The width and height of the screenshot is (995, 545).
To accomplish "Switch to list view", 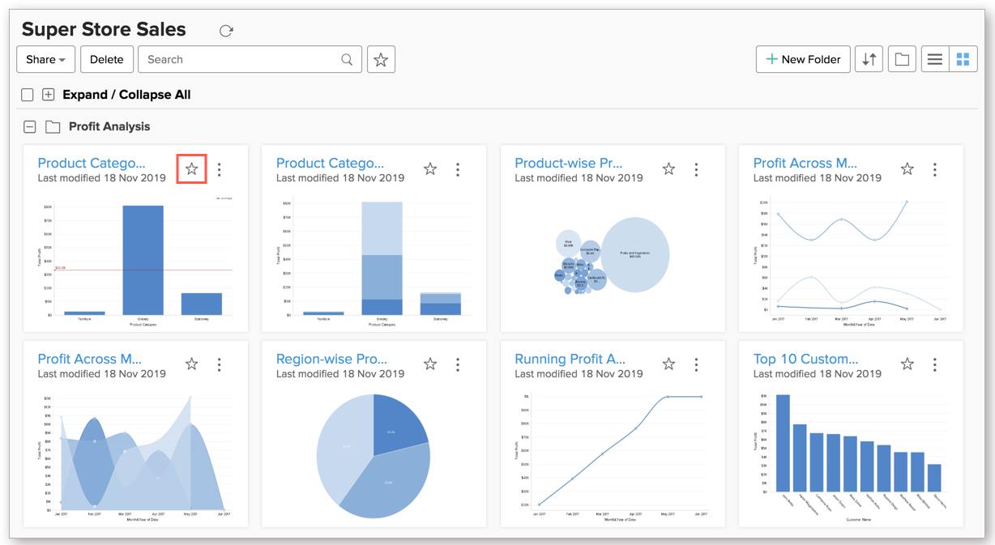I will [x=935, y=59].
